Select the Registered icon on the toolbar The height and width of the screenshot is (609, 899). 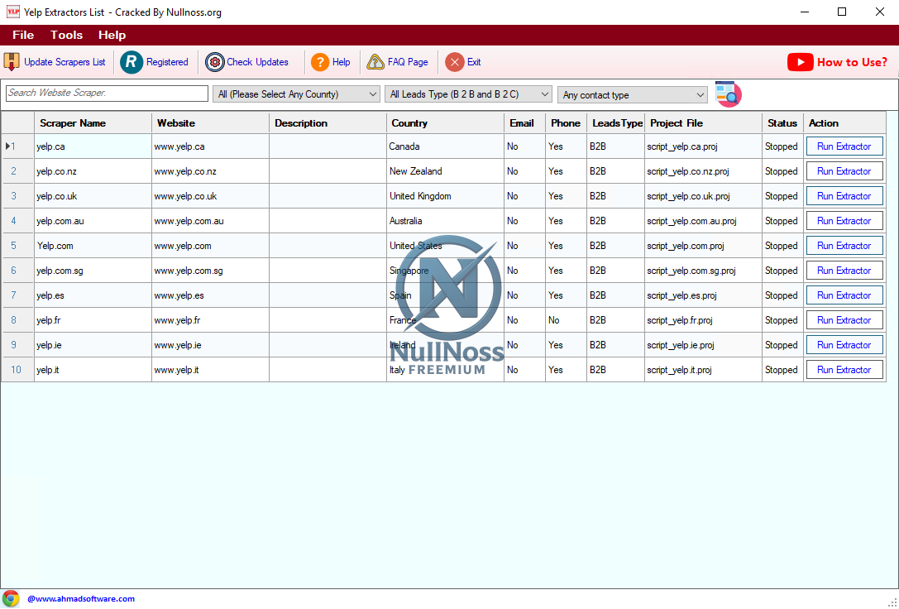tap(132, 62)
